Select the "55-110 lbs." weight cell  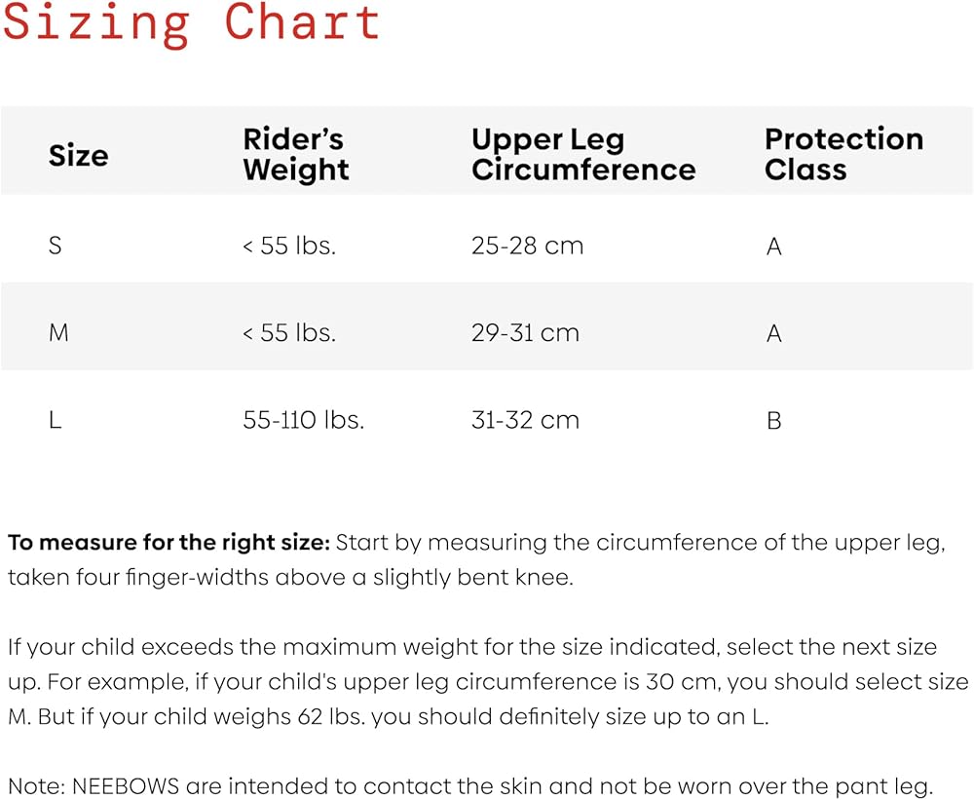click(303, 421)
